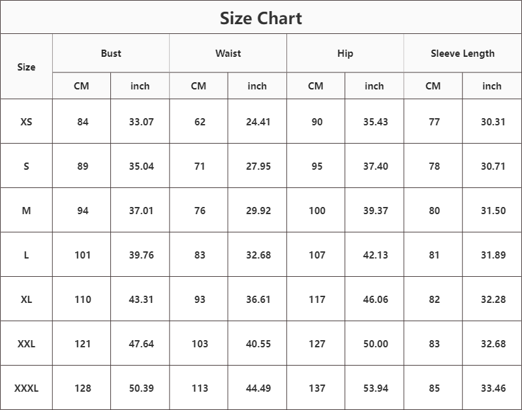
Task: Select the Waist column header
Action: 228,54
